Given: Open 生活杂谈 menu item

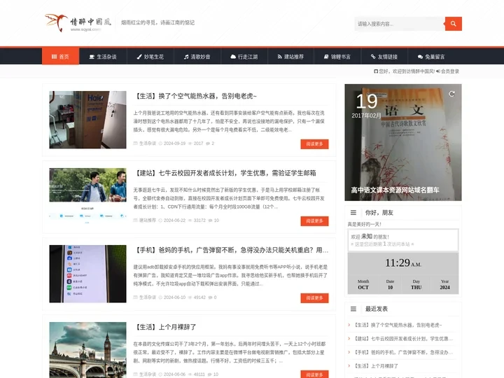Looking at the screenshot, I should click(x=103, y=57).
